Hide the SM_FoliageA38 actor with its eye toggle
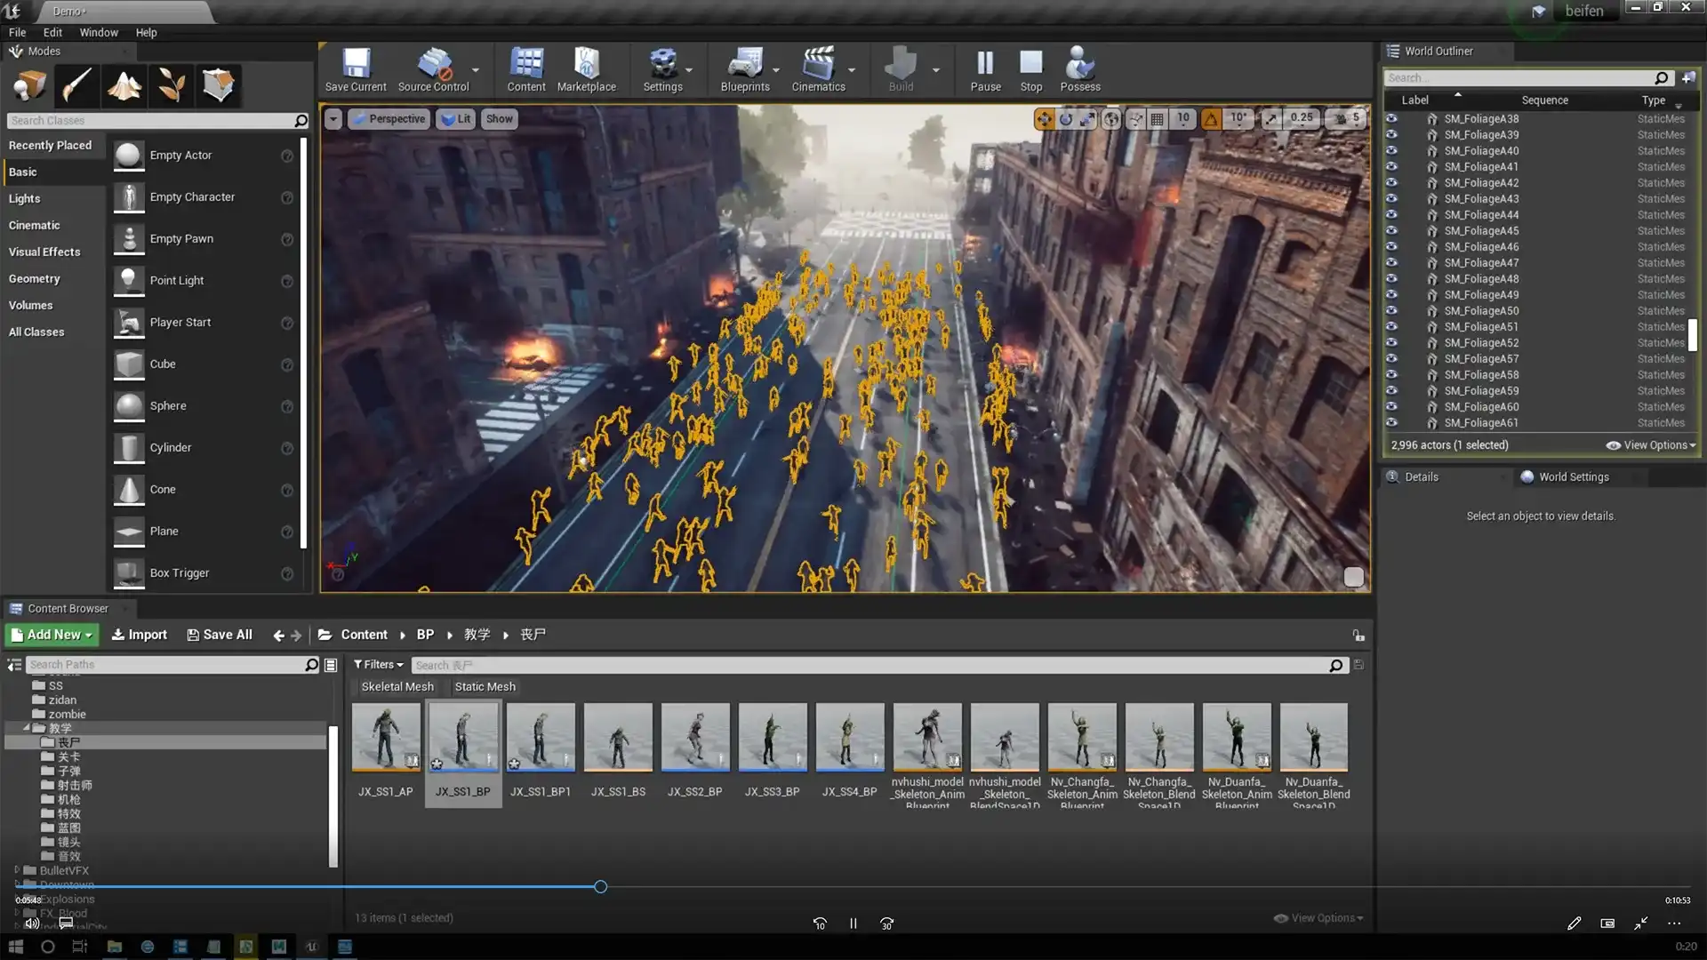 click(x=1391, y=118)
